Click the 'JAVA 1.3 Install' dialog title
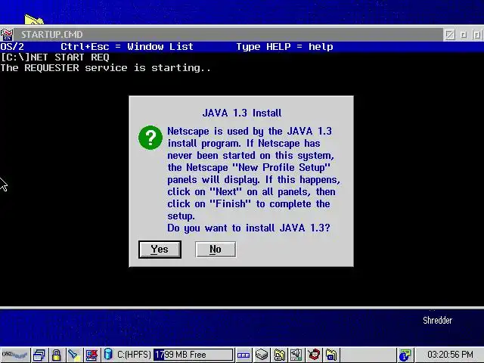 tap(242, 113)
